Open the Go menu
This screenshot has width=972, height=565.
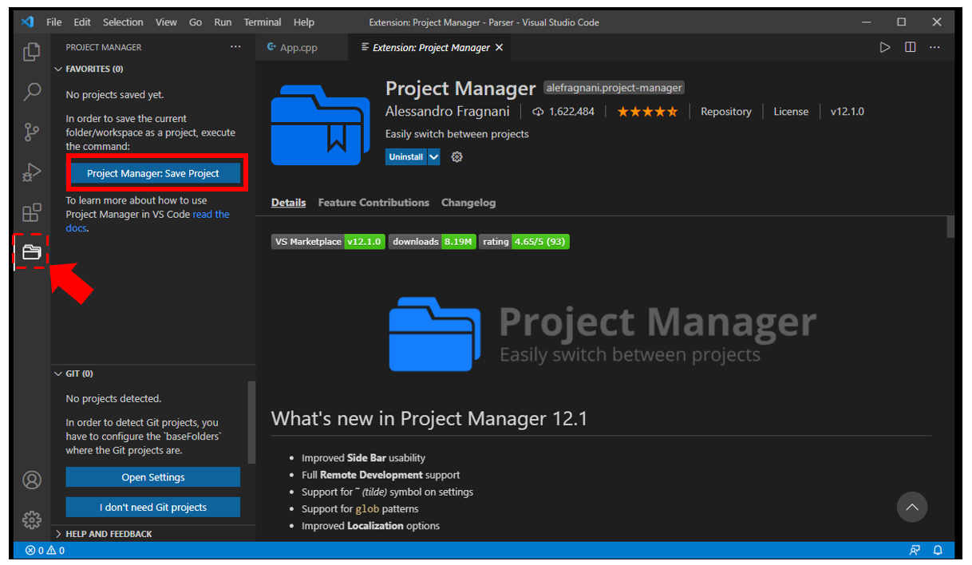pos(196,22)
